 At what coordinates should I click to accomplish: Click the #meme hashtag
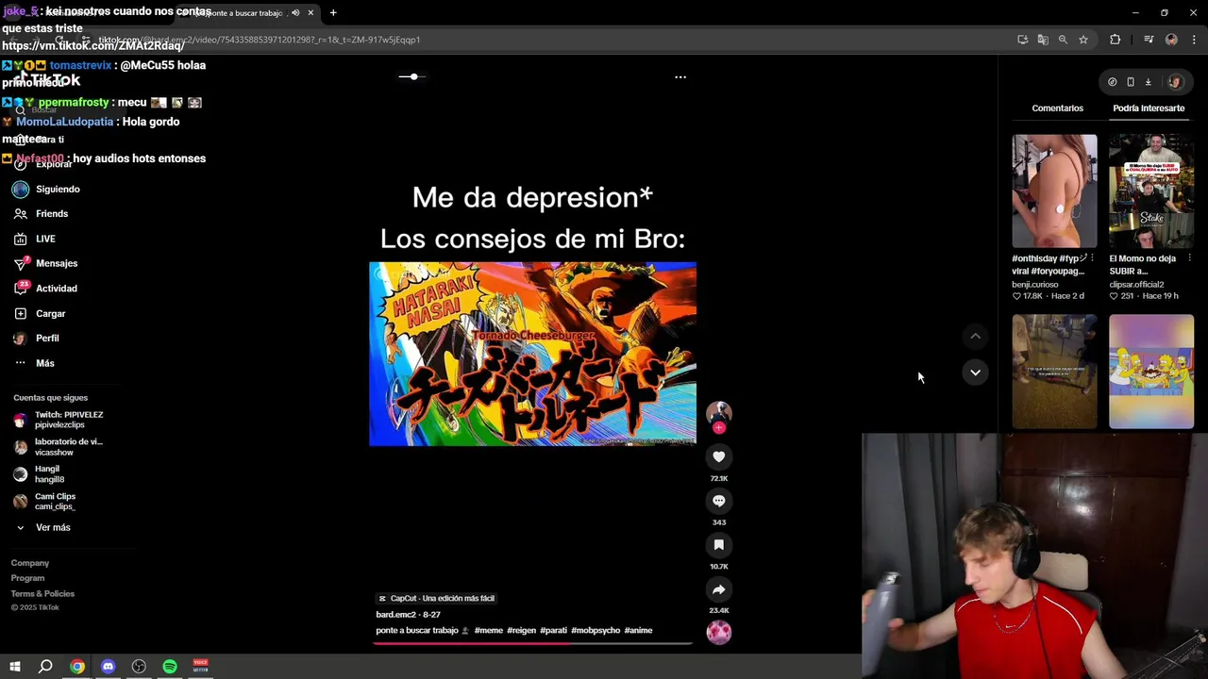coord(489,631)
